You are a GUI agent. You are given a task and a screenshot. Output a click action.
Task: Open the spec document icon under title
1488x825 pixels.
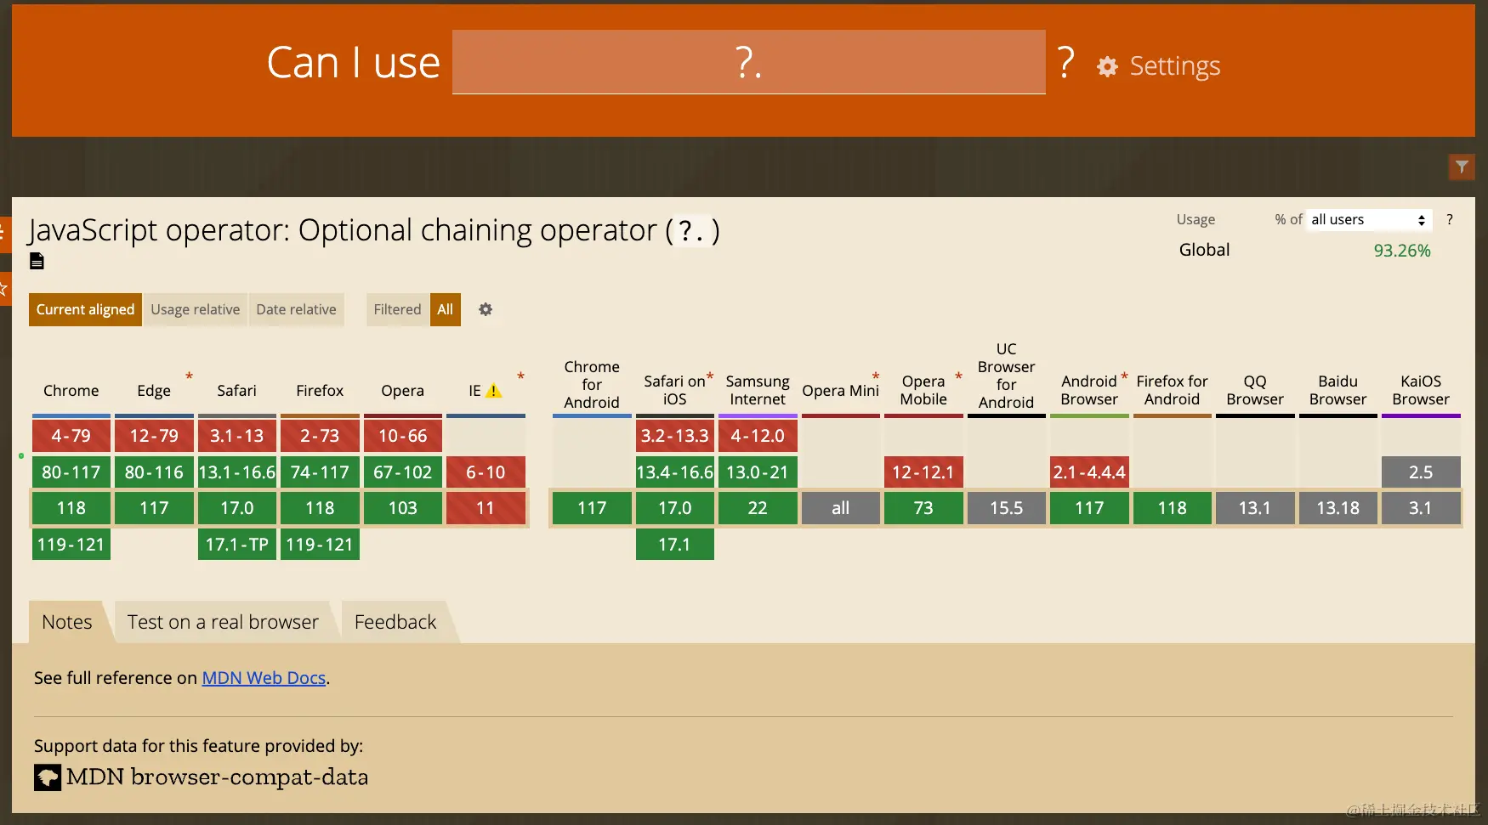pyautogui.click(x=37, y=261)
